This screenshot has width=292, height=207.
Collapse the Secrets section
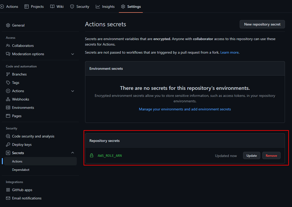pyautogui.click(x=72, y=153)
